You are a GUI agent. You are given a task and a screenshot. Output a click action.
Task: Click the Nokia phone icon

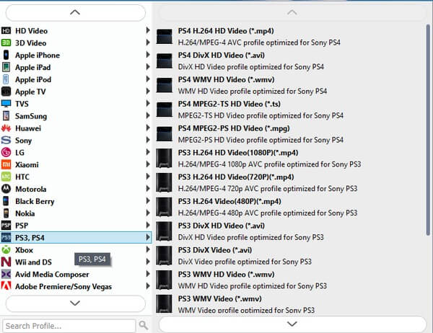click(x=6, y=213)
